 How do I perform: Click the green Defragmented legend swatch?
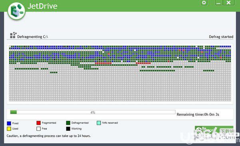tap(68, 123)
